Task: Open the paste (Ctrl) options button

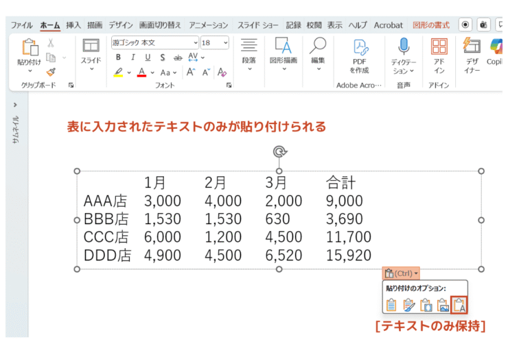Action: (401, 273)
